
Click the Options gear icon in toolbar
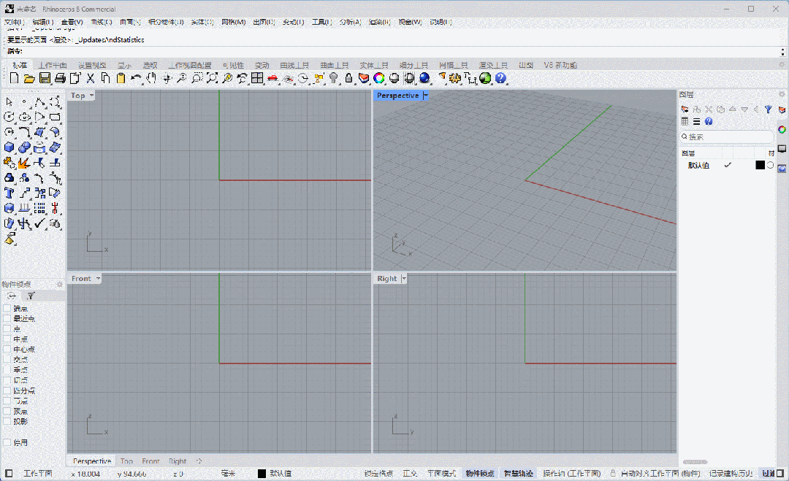point(455,78)
